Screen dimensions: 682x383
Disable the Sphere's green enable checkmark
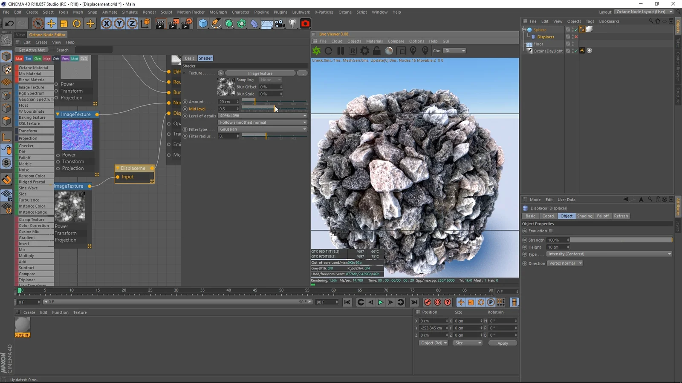point(576,30)
